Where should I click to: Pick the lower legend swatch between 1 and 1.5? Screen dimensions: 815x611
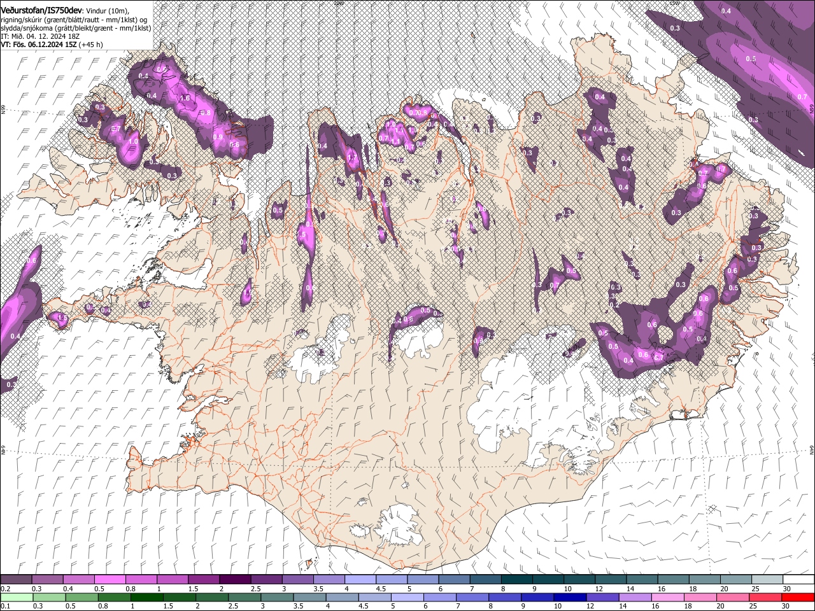(x=147, y=597)
